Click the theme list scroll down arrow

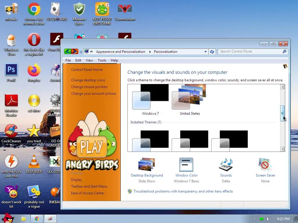point(282,149)
